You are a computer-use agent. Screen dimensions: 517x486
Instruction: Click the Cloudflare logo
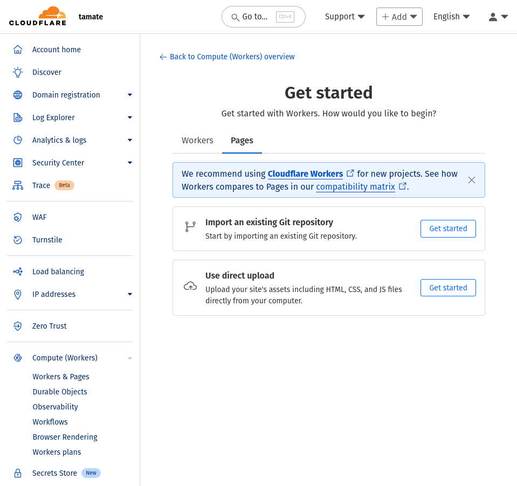pyautogui.click(x=38, y=16)
